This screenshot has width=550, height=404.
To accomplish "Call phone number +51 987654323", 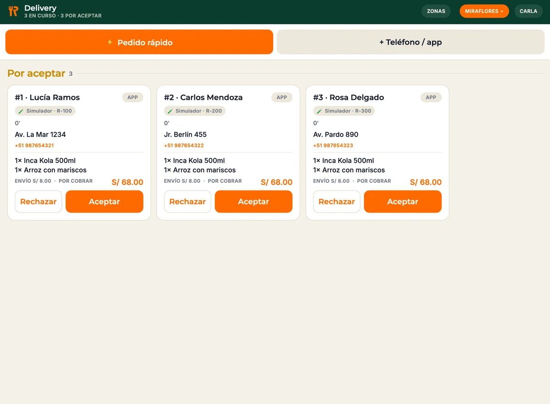I will click(x=333, y=146).
